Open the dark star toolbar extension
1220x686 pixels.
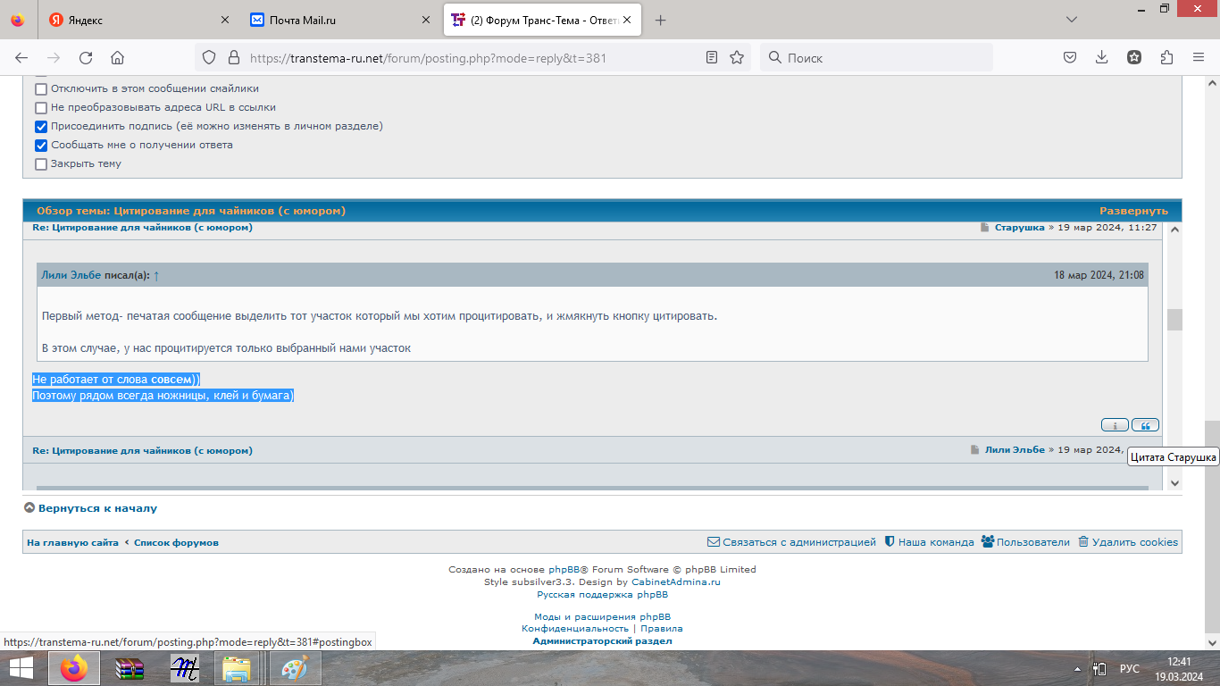pos(1134,57)
